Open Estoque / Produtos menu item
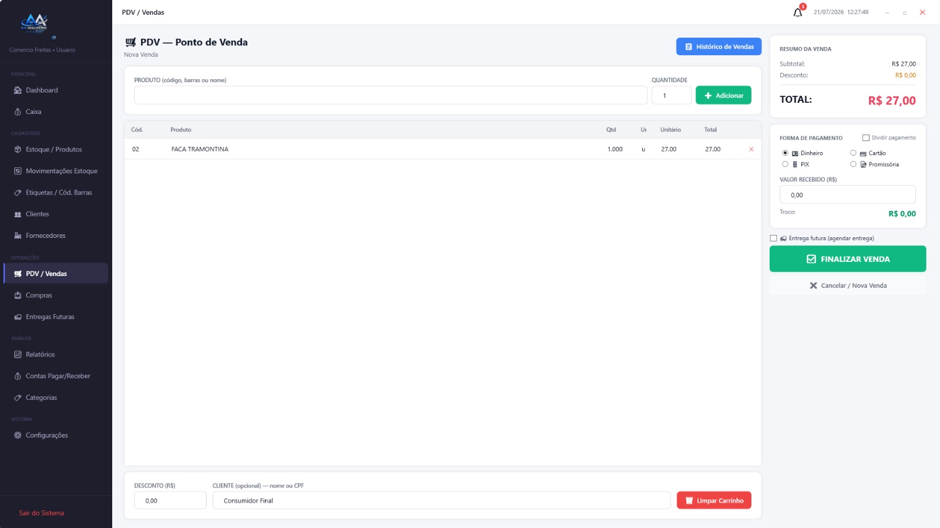The image size is (940, 528). tap(56, 150)
